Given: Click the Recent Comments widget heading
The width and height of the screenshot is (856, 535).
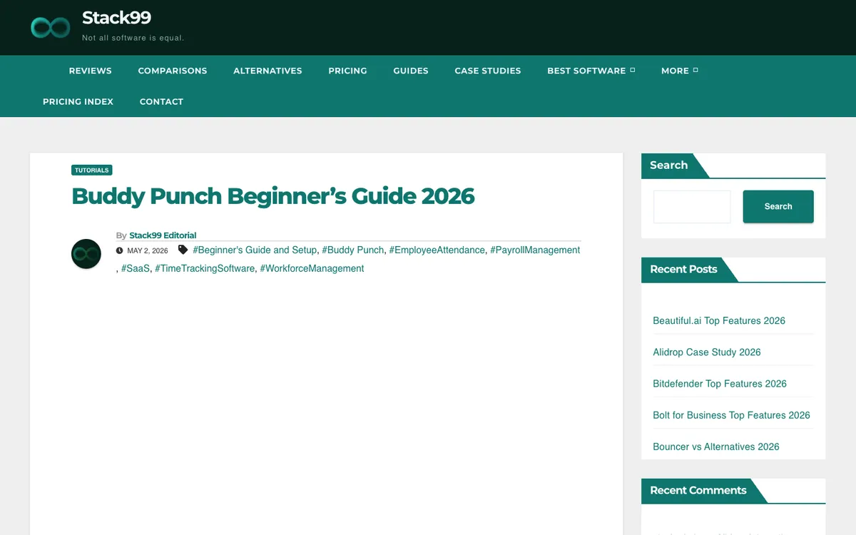Looking at the screenshot, I should pos(698,490).
